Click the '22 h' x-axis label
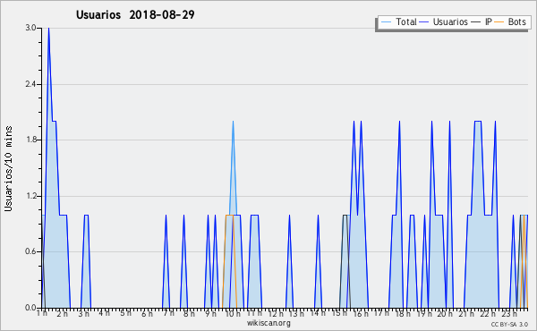537x331 pixels. (x=487, y=313)
